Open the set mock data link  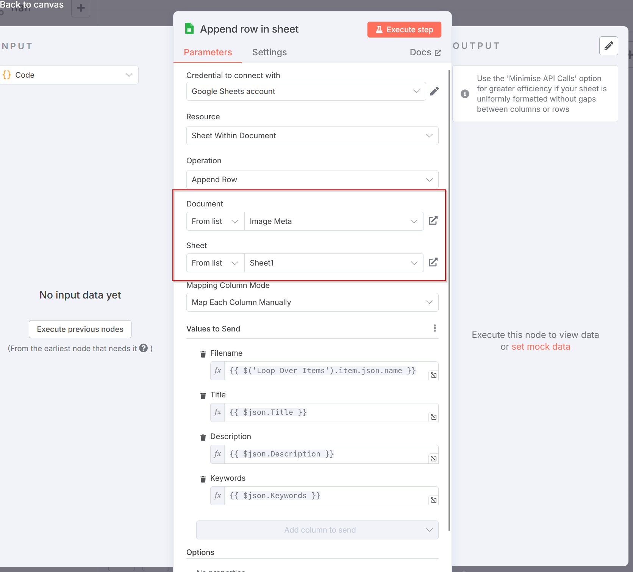pyautogui.click(x=541, y=346)
